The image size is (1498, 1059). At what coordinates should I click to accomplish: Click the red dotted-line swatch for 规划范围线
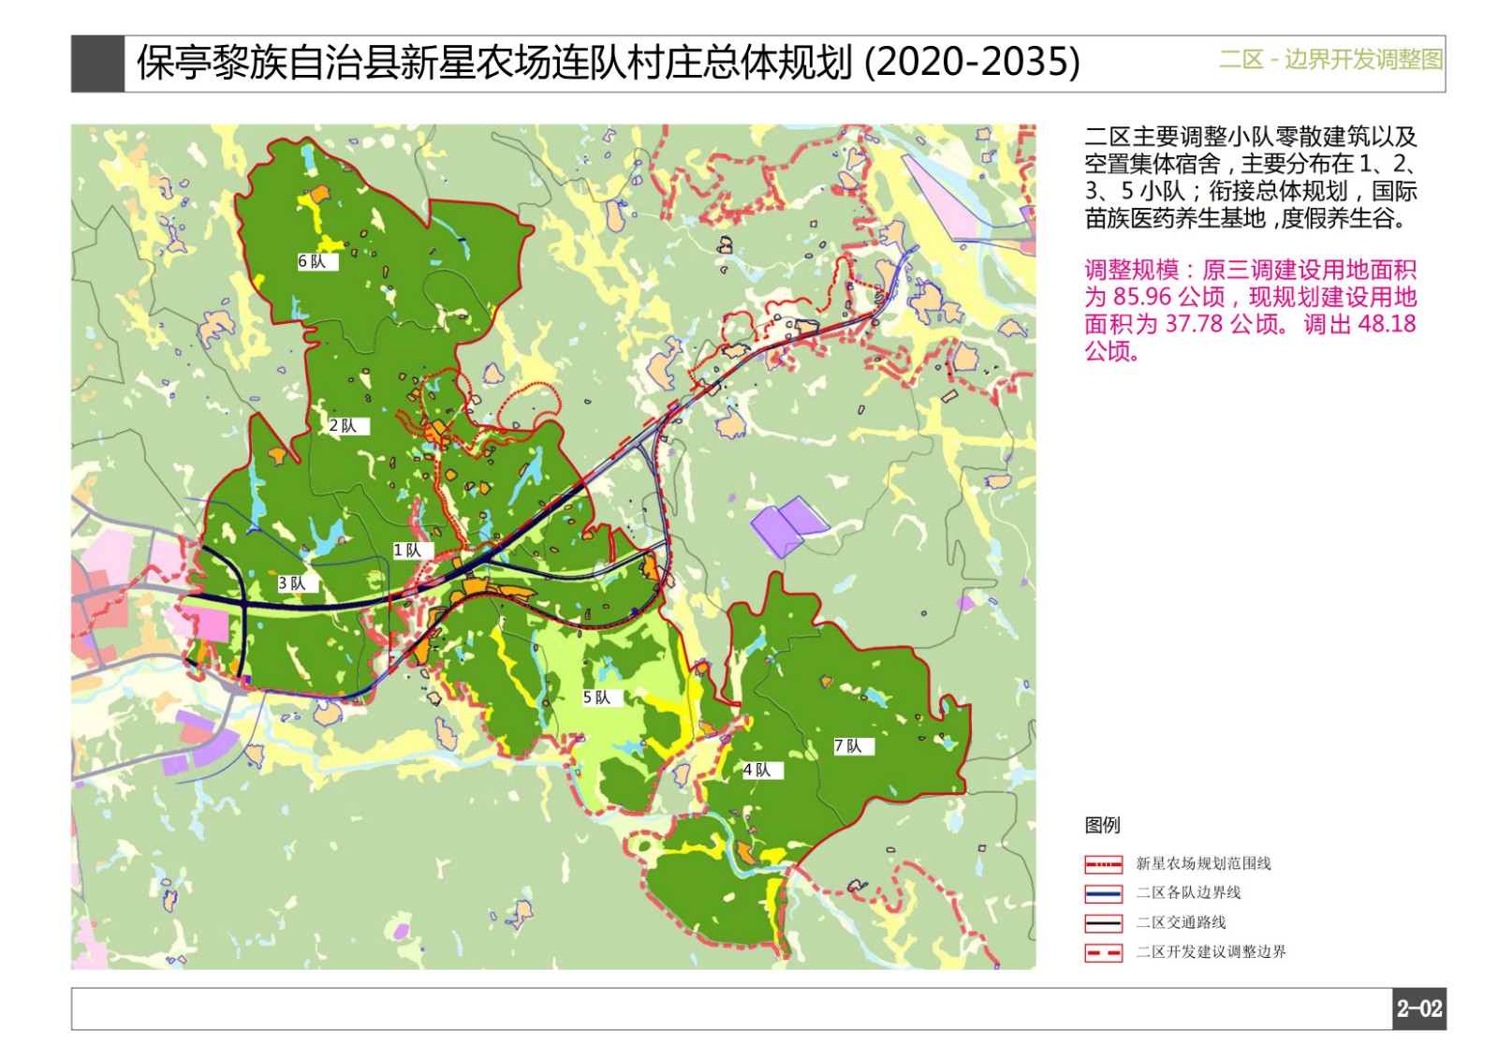[x=1103, y=864]
